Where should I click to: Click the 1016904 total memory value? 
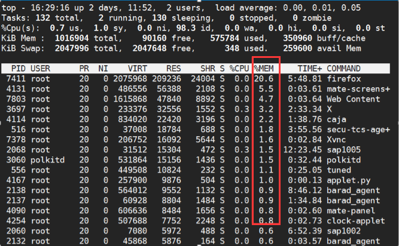click(72, 38)
